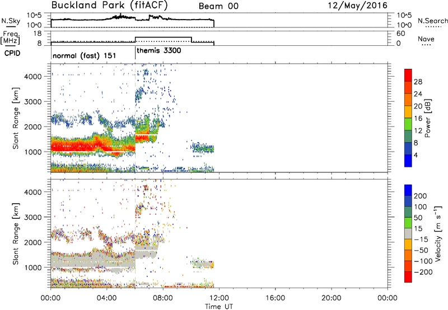This screenshot has width=448, height=310.
Task: Click the red top segment of Power colorbar
Action: [x=408, y=75]
